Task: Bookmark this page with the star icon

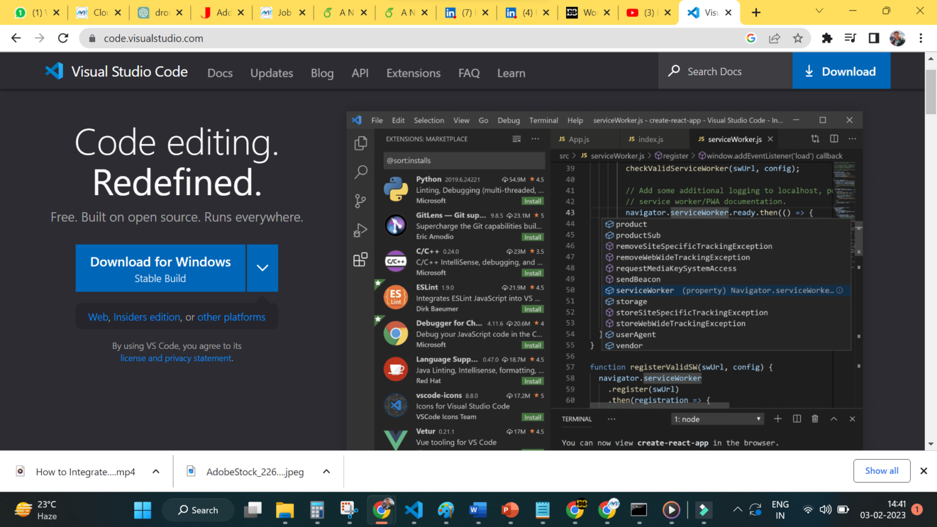Action: point(797,38)
